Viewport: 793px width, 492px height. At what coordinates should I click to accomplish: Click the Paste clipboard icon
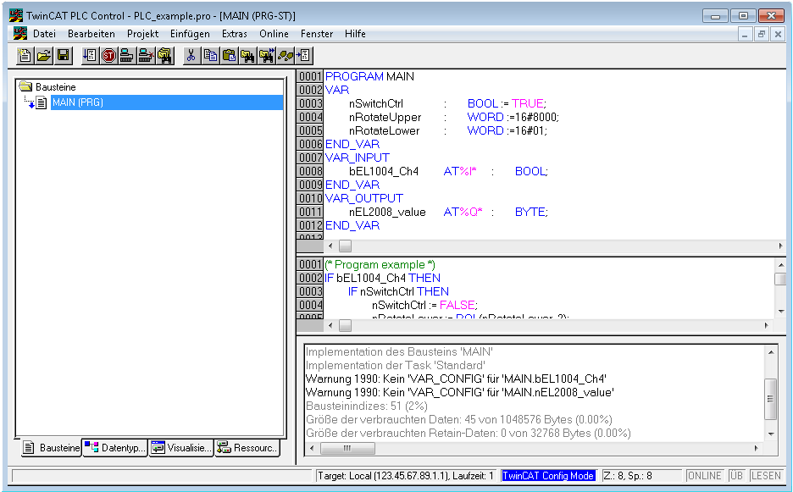click(229, 56)
